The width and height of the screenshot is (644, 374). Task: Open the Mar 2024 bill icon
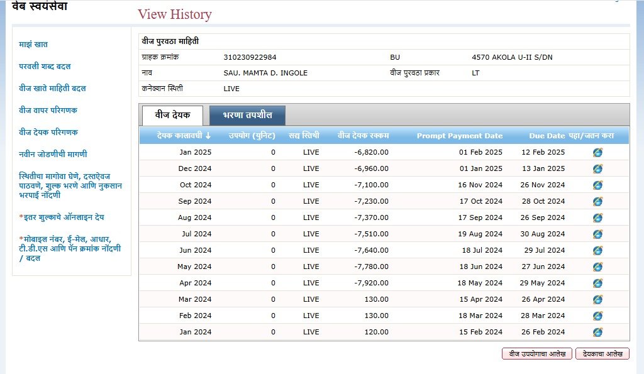point(597,299)
